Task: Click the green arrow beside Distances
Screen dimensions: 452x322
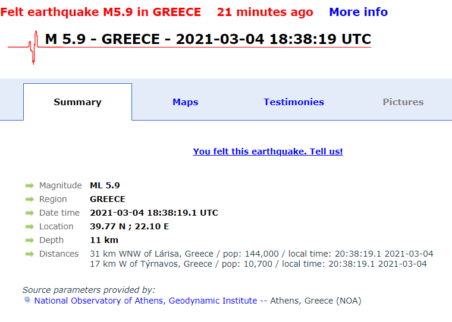Action: coord(30,254)
